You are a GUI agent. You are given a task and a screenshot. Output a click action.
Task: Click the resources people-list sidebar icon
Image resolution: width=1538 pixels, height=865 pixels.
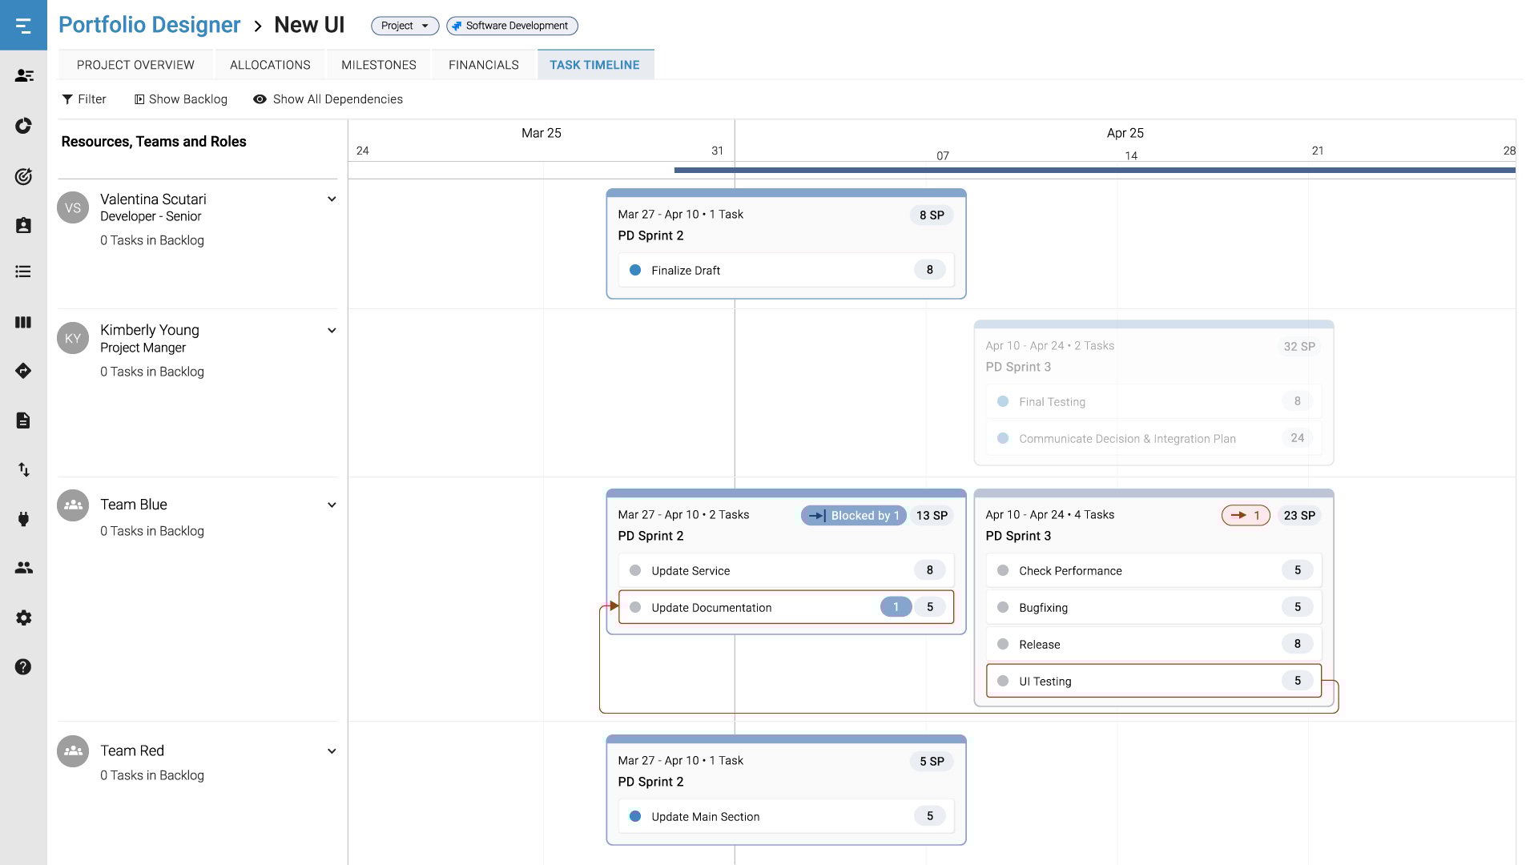point(23,75)
